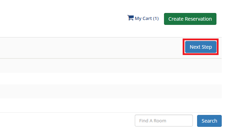
Task: Open My Cart (1) link
Action: 143,18
